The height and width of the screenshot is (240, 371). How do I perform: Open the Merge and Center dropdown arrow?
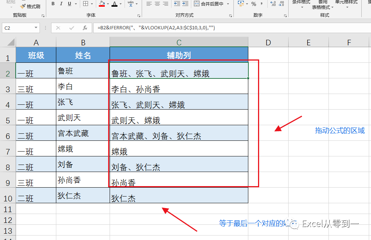pos(228,4)
